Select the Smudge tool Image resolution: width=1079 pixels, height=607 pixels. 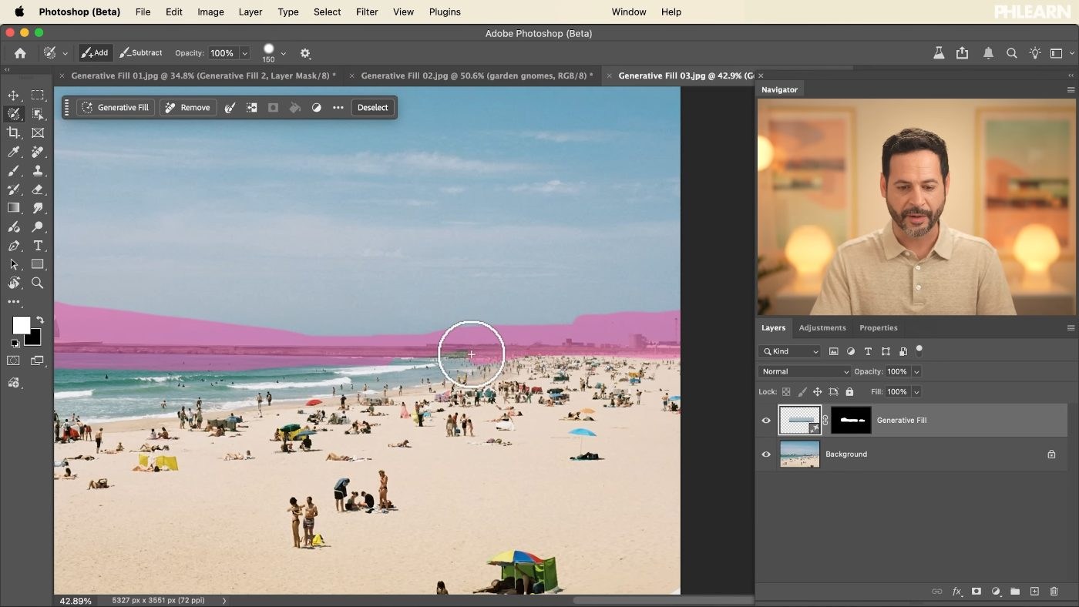click(x=37, y=208)
